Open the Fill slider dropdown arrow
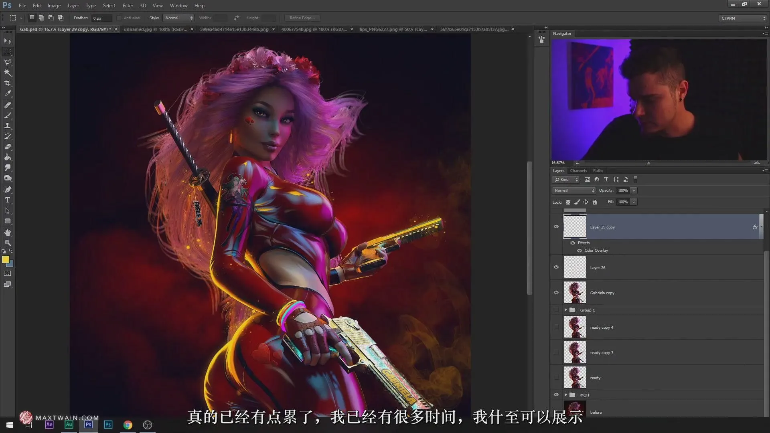 [x=634, y=202]
